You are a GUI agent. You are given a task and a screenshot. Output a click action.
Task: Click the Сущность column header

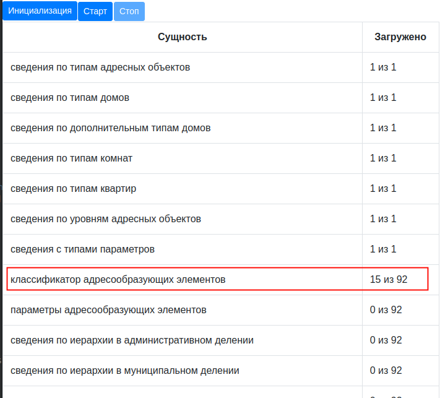(x=182, y=37)
